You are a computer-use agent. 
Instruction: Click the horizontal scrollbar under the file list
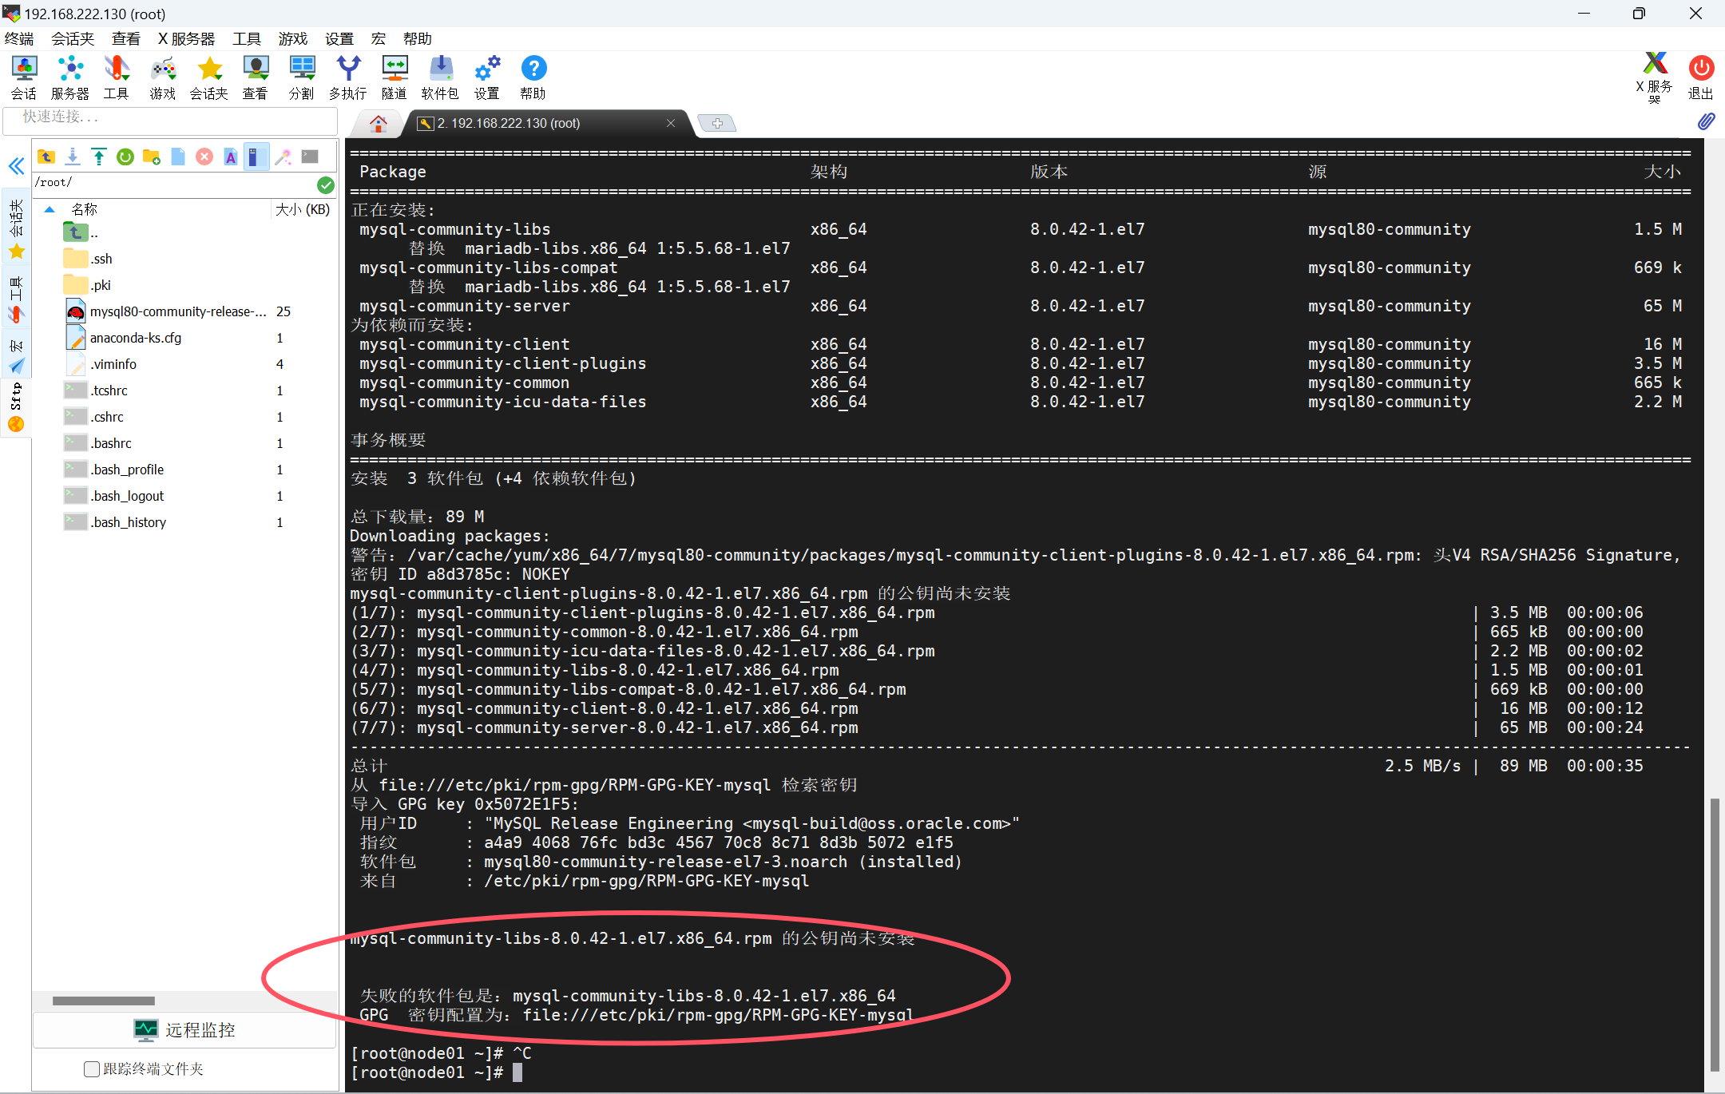(102, 1001)
